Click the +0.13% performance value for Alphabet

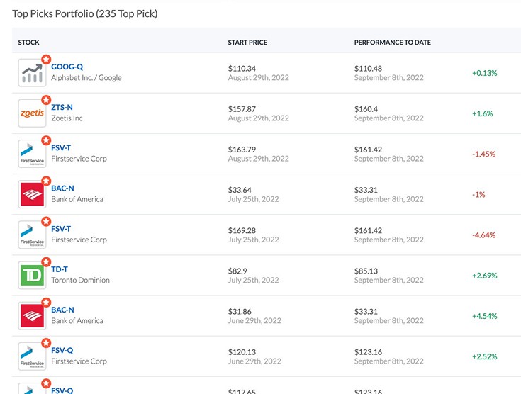484,73
